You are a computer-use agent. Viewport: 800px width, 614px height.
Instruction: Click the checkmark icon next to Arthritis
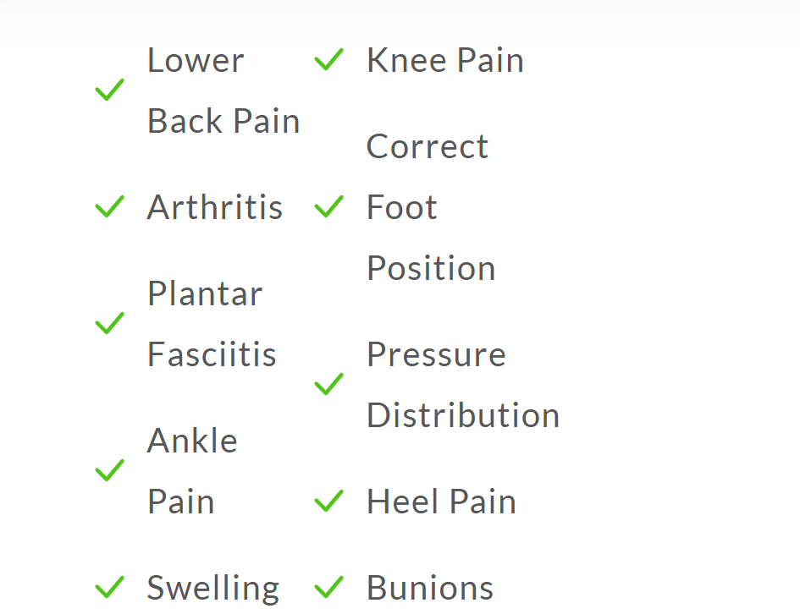click(109, 206)
